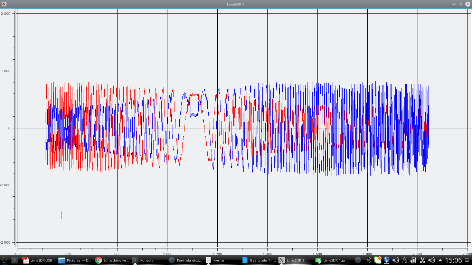Open the Pictures file manager window
This screenshot has height=265, width=472.
pos(75,260)
